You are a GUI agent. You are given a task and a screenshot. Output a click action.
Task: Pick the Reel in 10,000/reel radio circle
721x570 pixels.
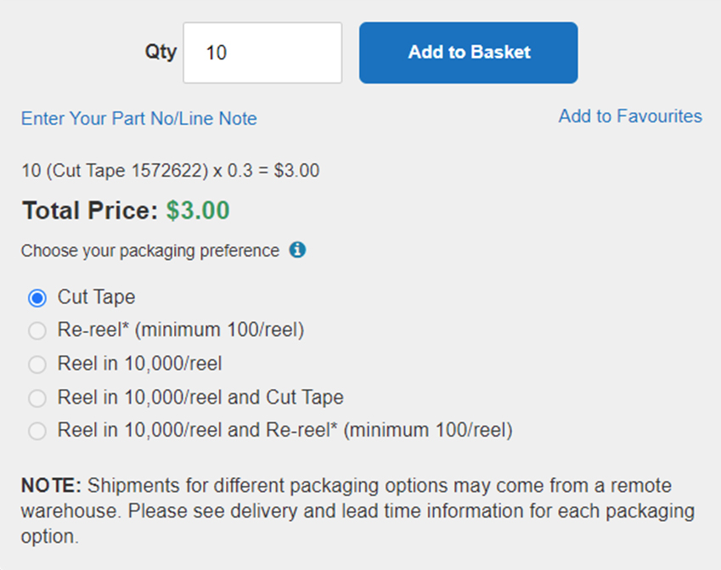click(37, 364)
